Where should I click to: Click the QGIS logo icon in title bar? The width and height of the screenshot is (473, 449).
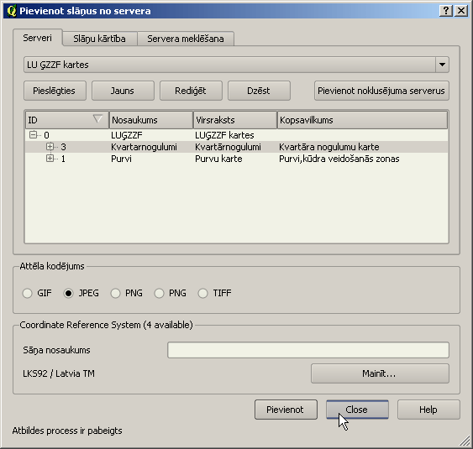point(12,11)
